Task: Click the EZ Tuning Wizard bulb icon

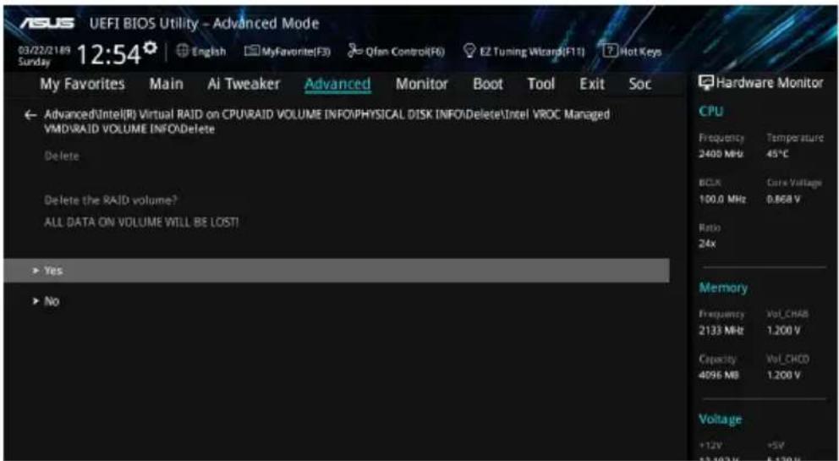Action: click(x=469, y=52)
